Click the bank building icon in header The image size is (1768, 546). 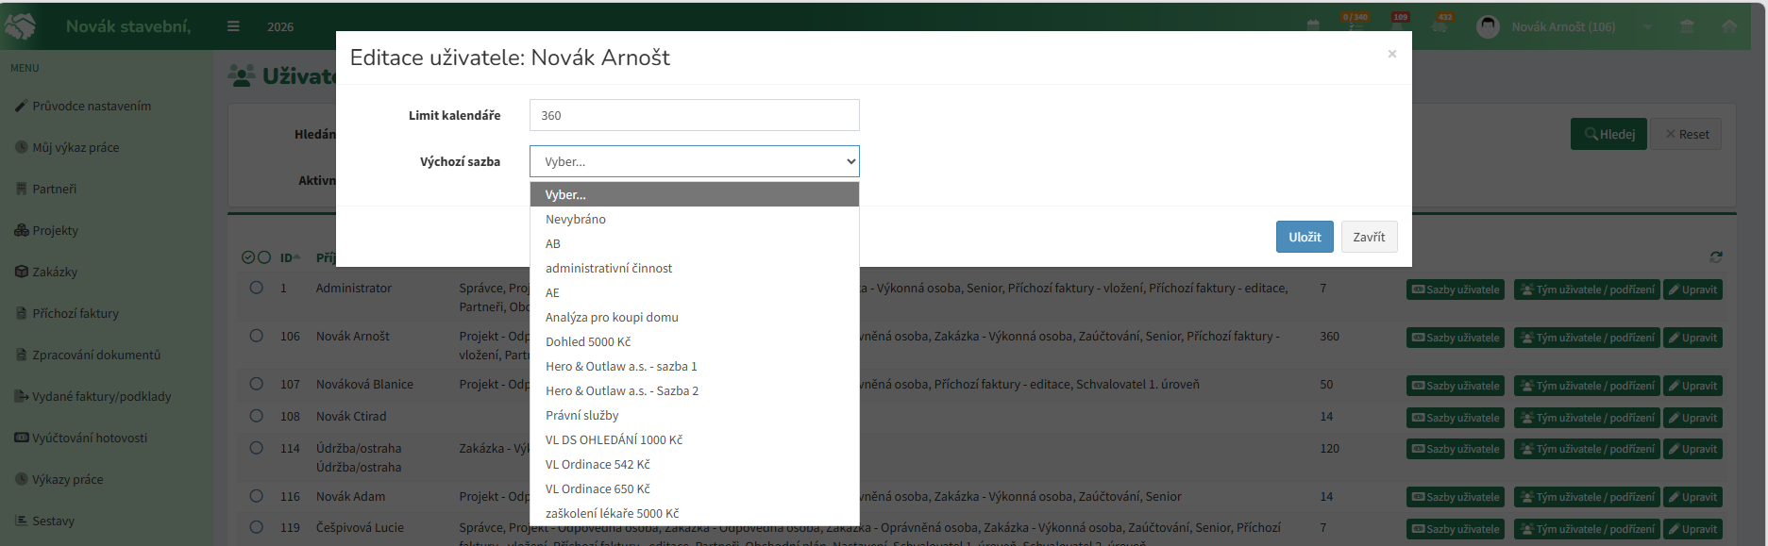[1687, 26]
